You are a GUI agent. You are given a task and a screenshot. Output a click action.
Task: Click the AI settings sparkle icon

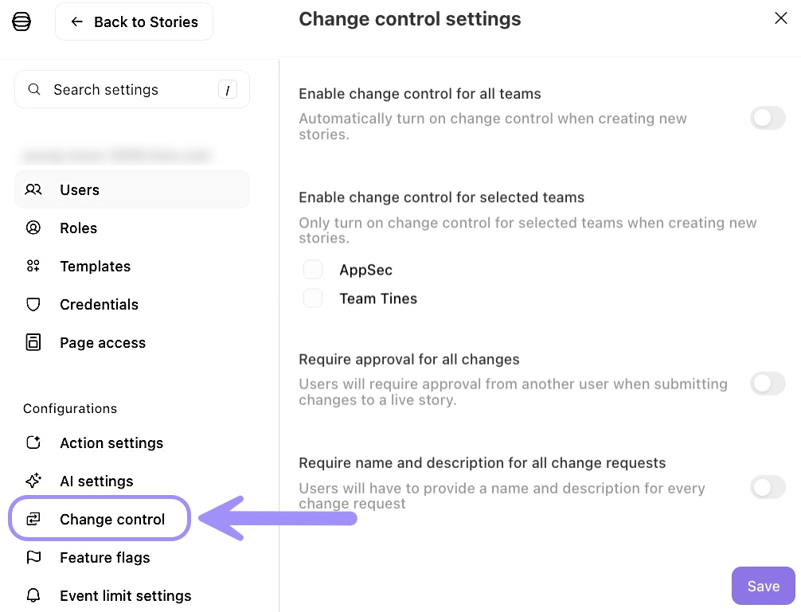(33, 481)
